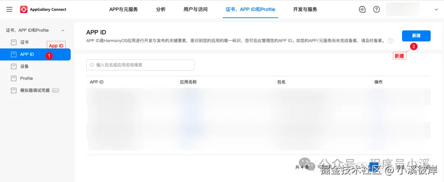Click the 设备 sidebar icon
Screen dimensions: 444x182
(x=14, y=66)
